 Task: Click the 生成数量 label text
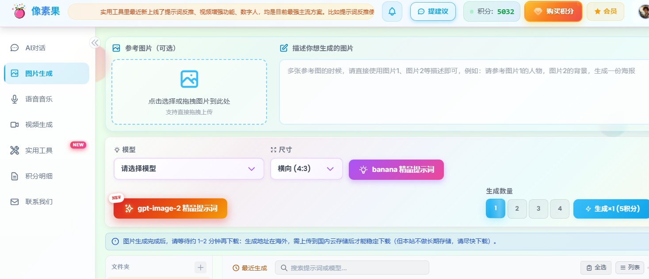[500, 191]
